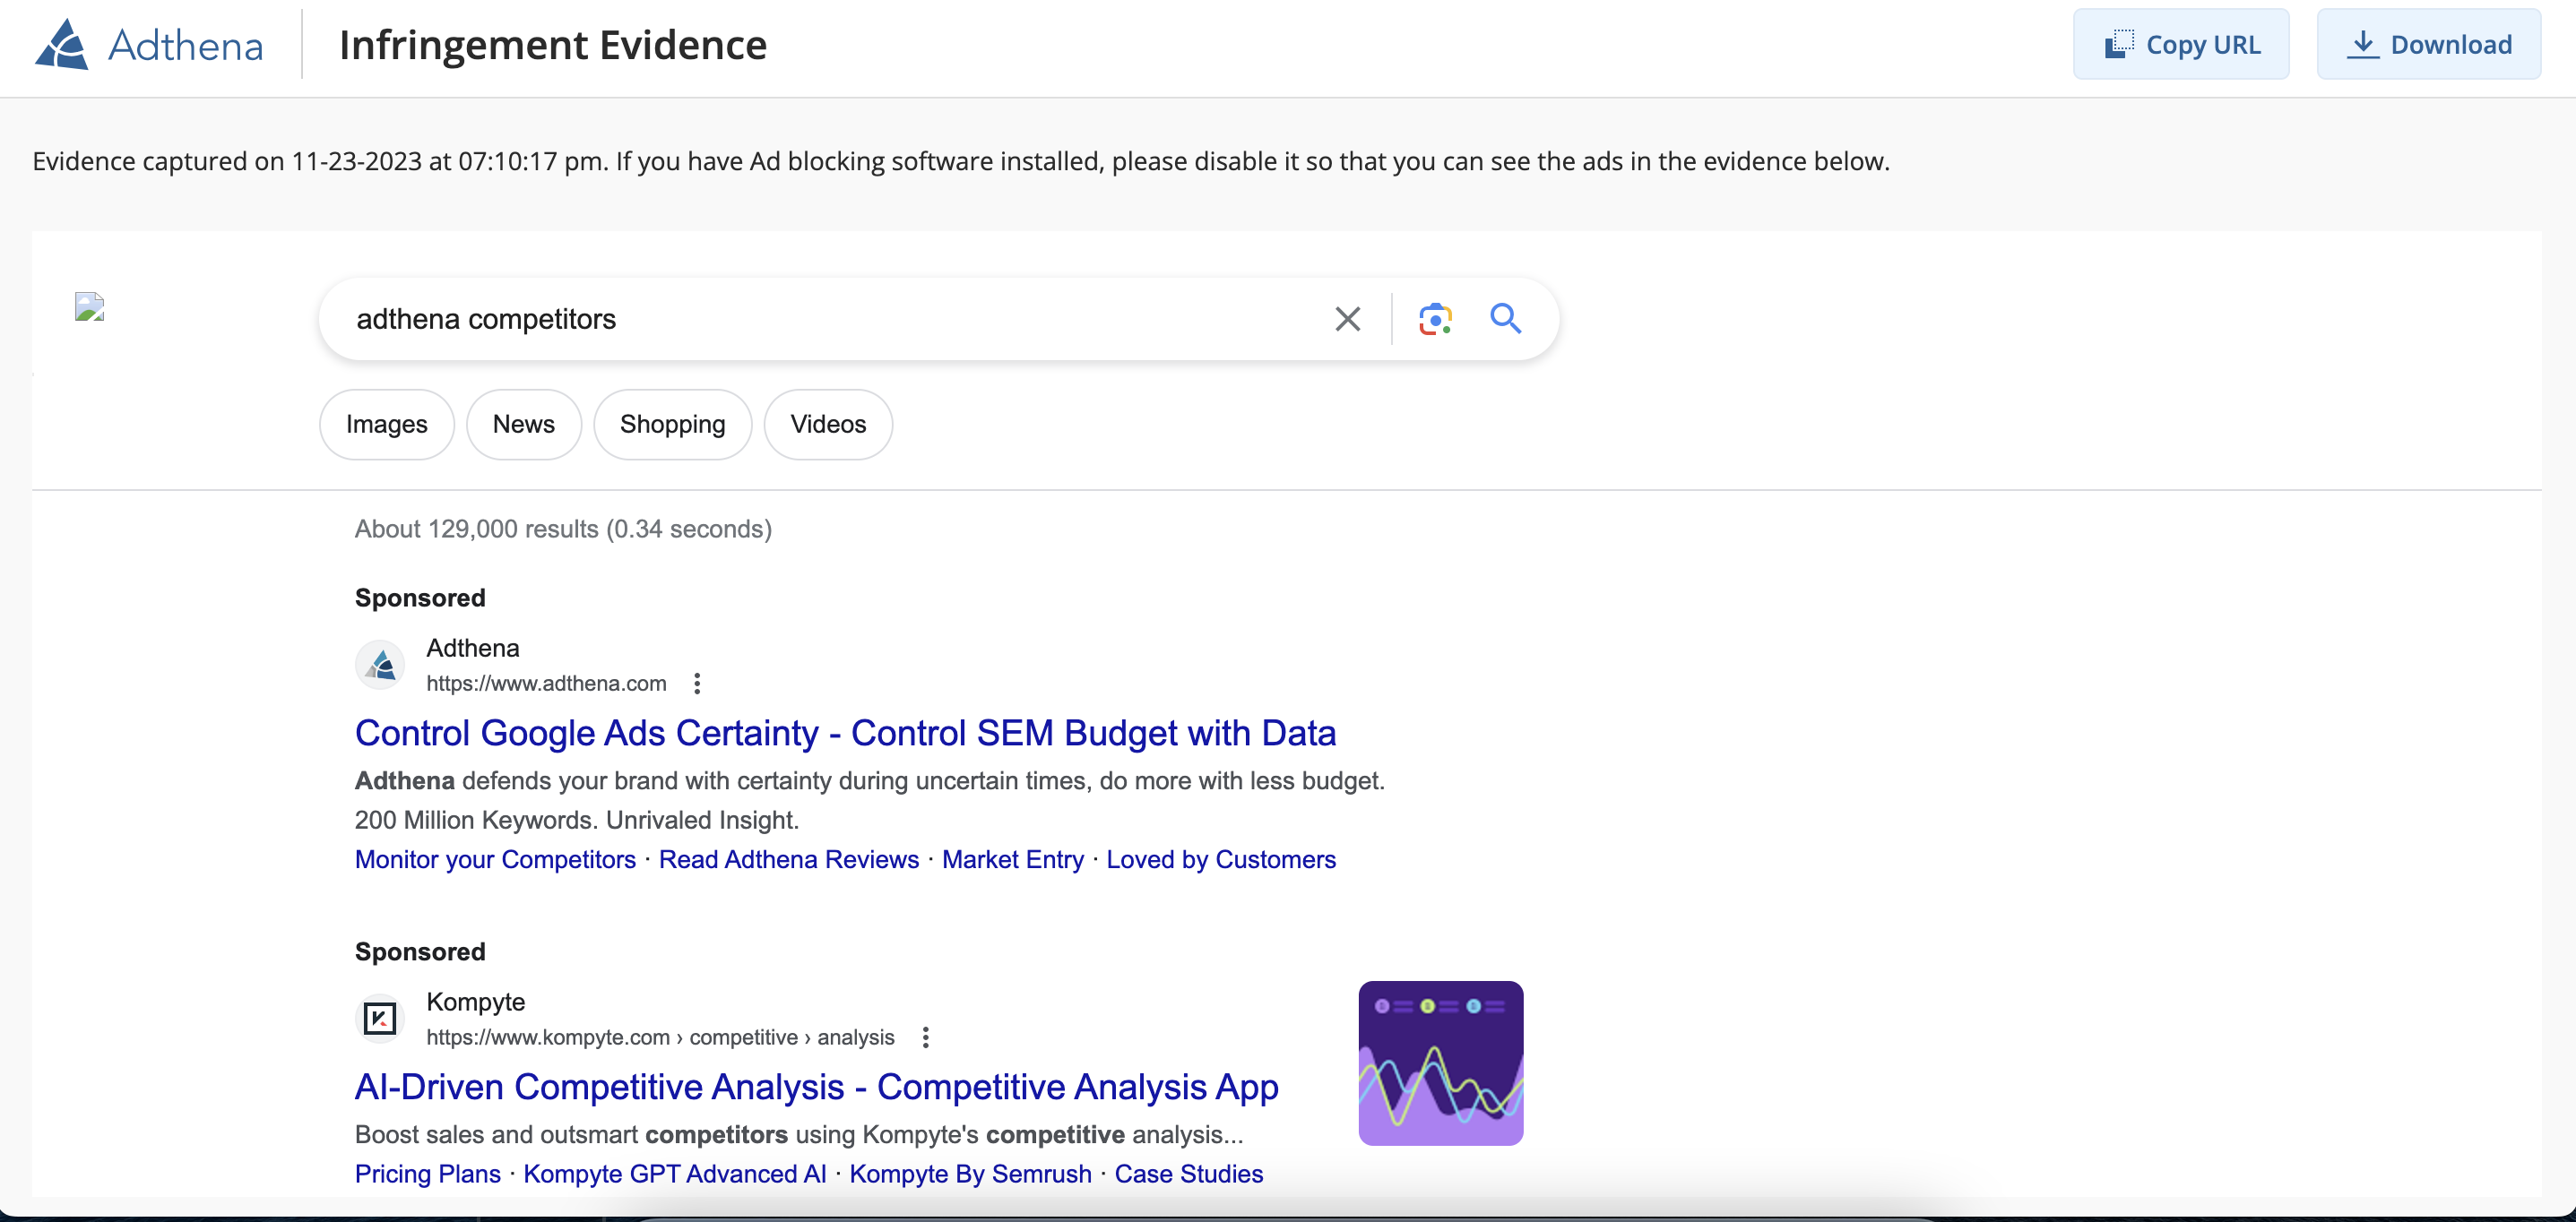Image resolution: width=2576 pixels, height=1222 pixels.
Task: Switch to the News tab
Action: pos(523,424)
